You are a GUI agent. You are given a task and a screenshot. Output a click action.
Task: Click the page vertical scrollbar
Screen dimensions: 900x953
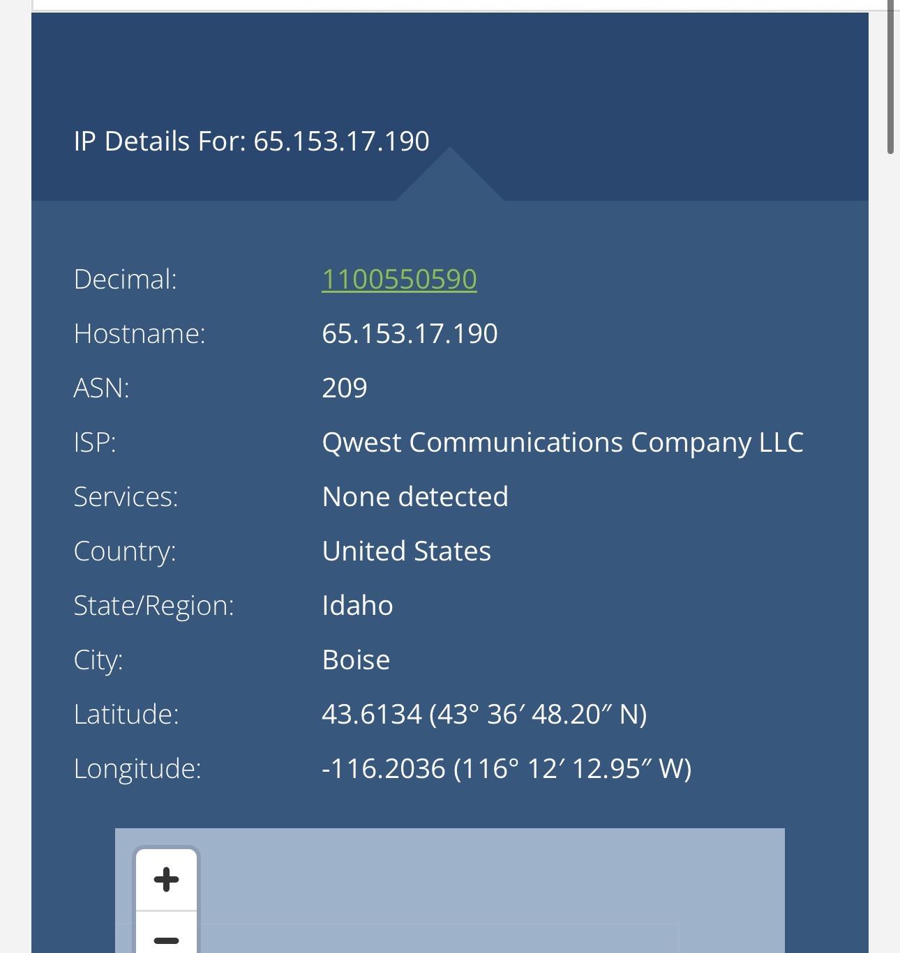(x=890, y=77)
